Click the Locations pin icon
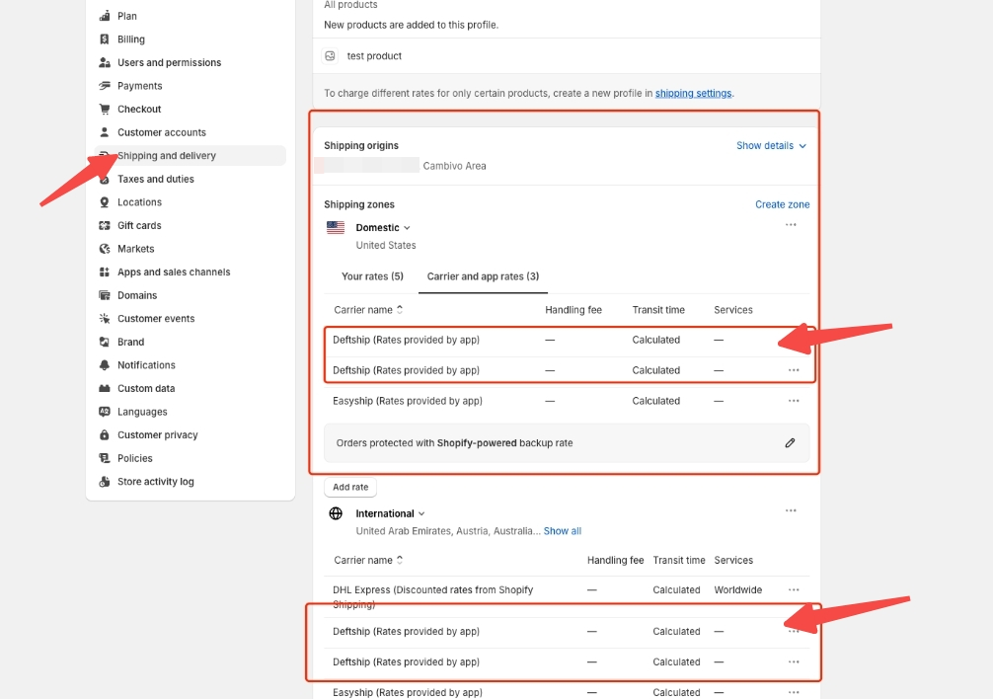The width and height of the screenshot is (993, 699). pyautogui.click(x=105, y=202)
